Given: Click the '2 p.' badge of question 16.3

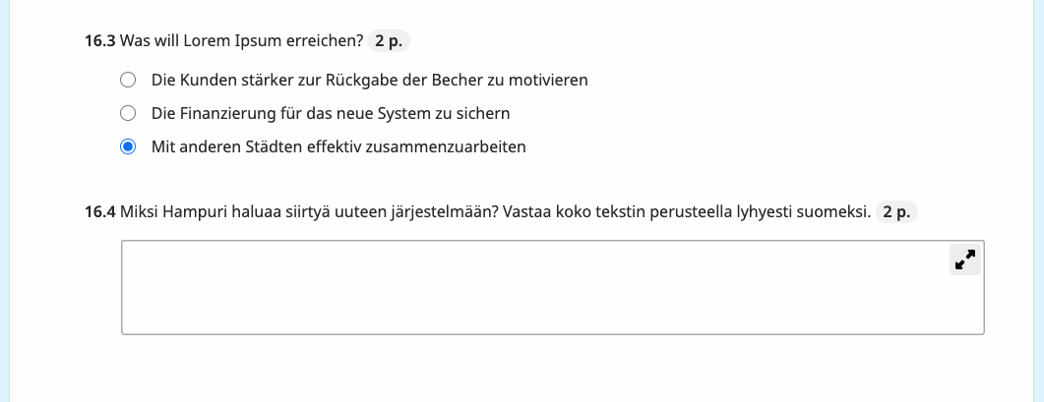Looking at the screenshot, I should 389,41.
